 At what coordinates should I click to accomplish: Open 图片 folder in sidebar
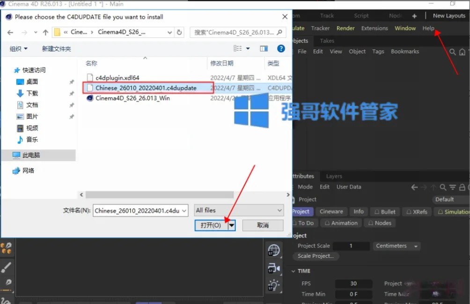pyautogui.click(x=32, y=117)
